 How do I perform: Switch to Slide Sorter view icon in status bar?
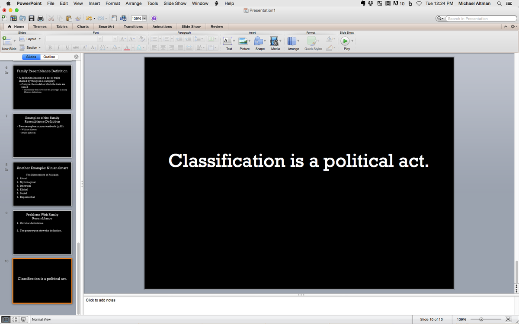(14, 319)
